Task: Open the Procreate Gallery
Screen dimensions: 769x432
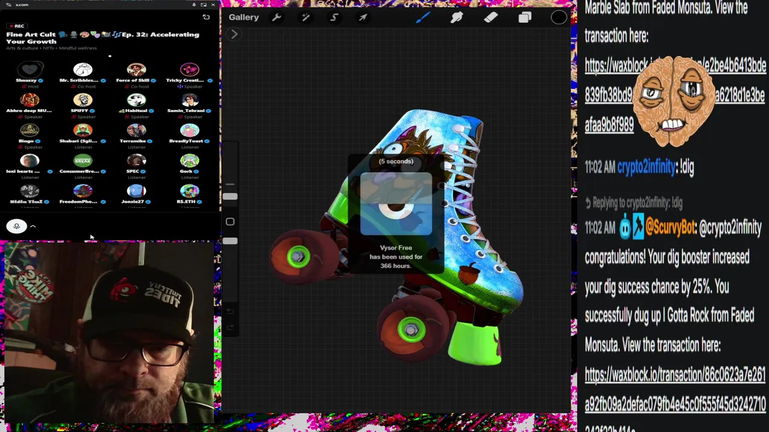Action: pyautogui.click(x=243, y=17)
